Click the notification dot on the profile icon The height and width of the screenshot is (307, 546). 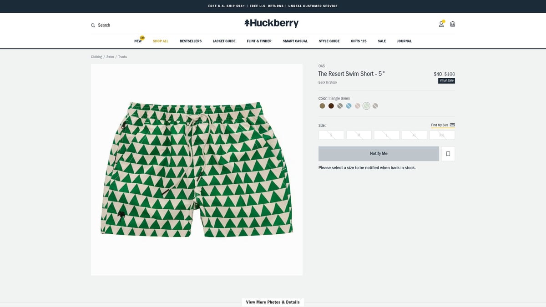pos(443,21)
